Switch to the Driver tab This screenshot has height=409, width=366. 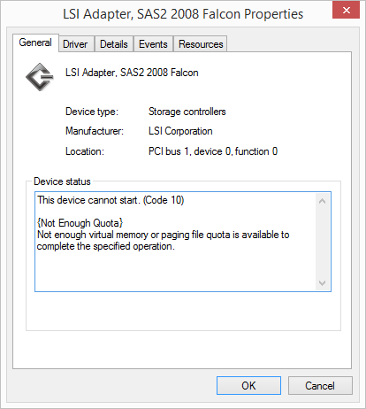76,44
